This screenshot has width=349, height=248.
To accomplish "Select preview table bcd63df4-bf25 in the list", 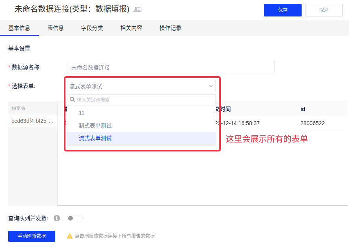I will coord(33,121).
